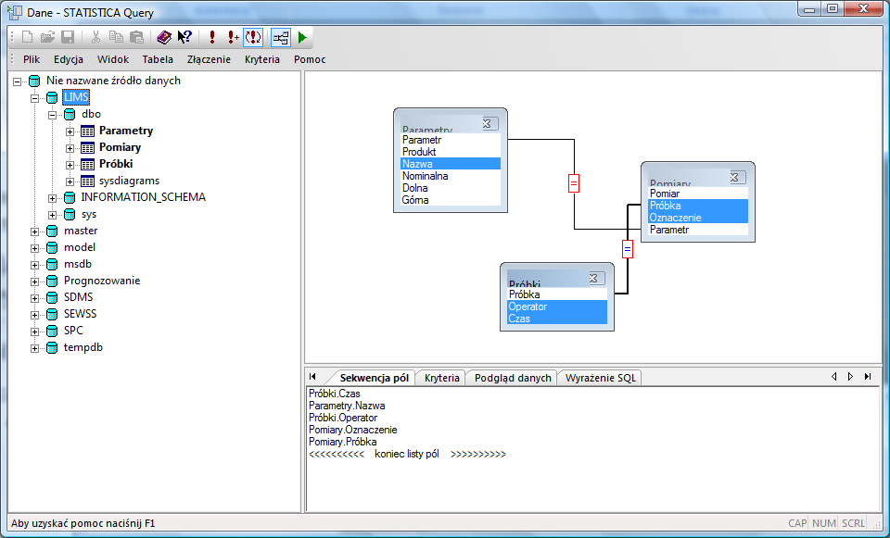Click the tab scroll last arrow

868,377
